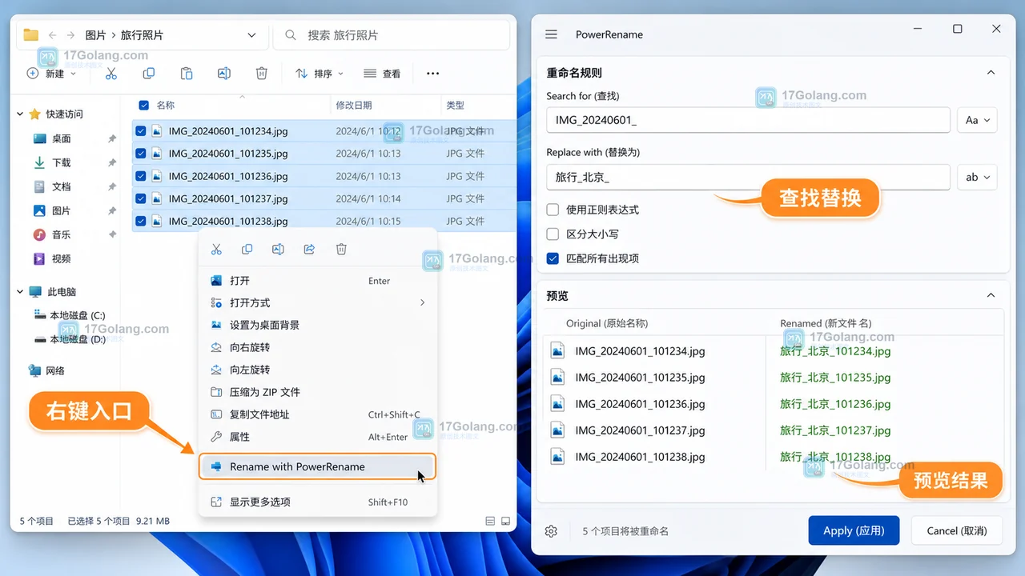Screen dimensions: 1025x576
Task: Collapse the 预览 section
Action: [991, 296]
